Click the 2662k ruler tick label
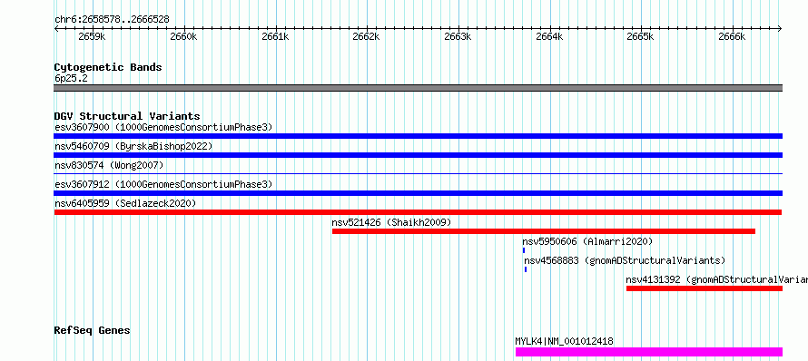The width and height of the screenshot is (808, 361). tap(367, 37)
